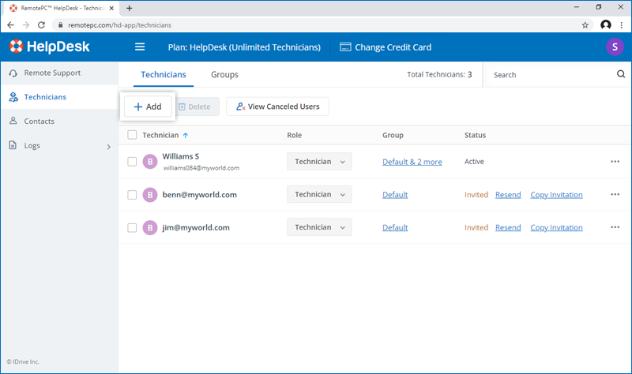Click Change Credit Card link

(386, 47)
